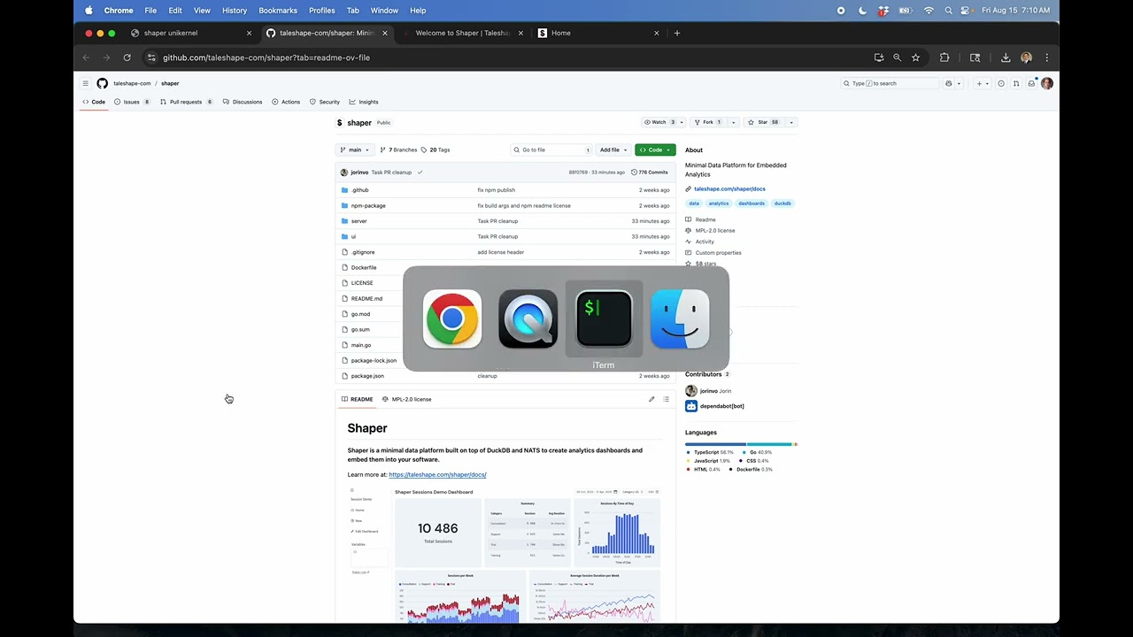Image resolution: width=1133 pixels, height=637 pixels.
Task: Open the GitHub hamburger navigation menu
Action: 86,83
